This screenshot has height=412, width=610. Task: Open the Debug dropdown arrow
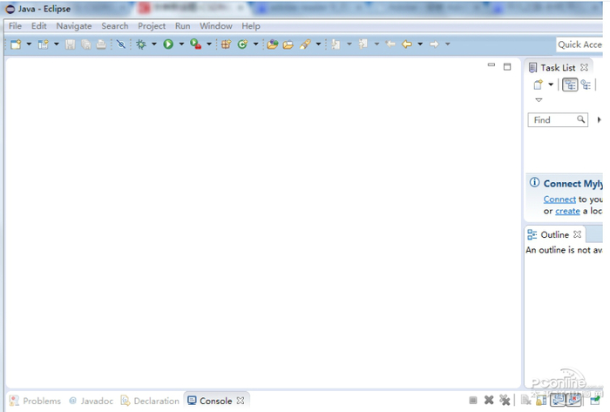tap(154, 44)
